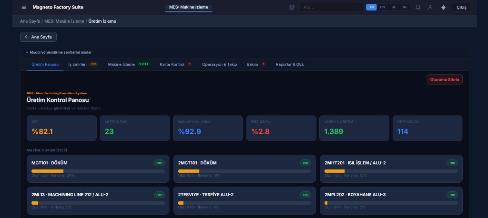The image size is (488, 218).
Task: Click the layers stack icon in header
Action: [292, 7]
